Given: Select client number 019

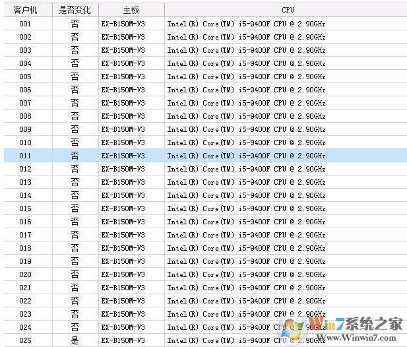Looking at the screenshot, I should (25, 261).
